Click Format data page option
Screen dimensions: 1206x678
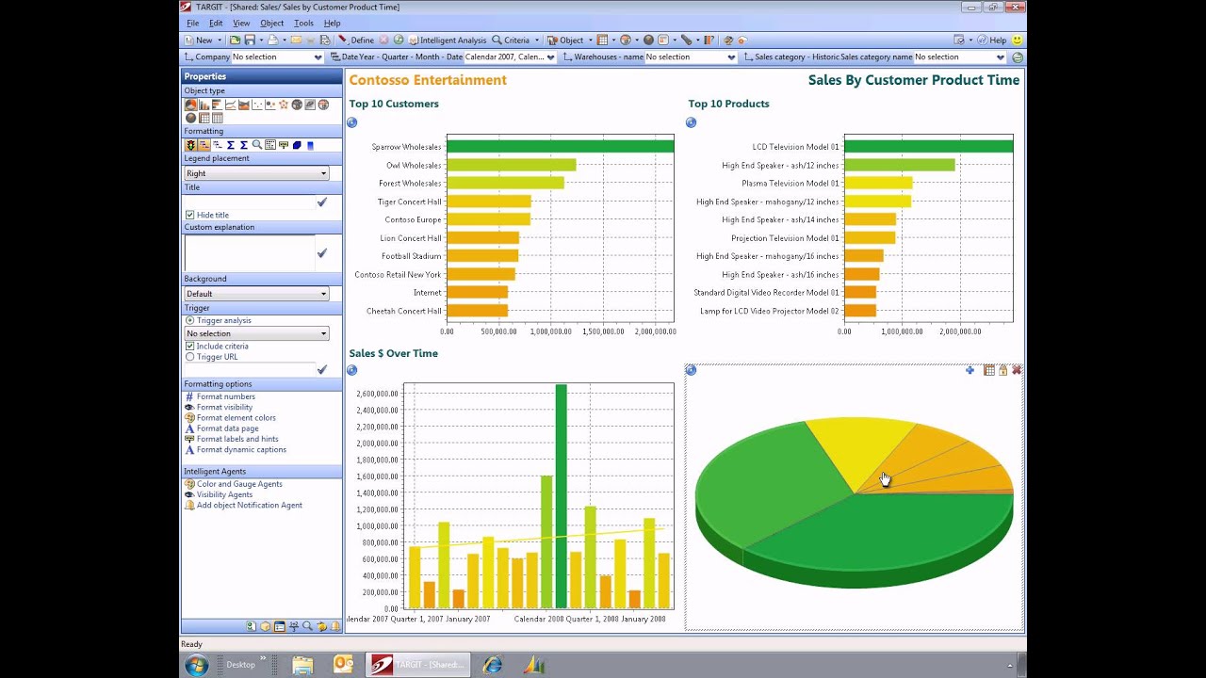pyautogui.click(x=227, y=428)
